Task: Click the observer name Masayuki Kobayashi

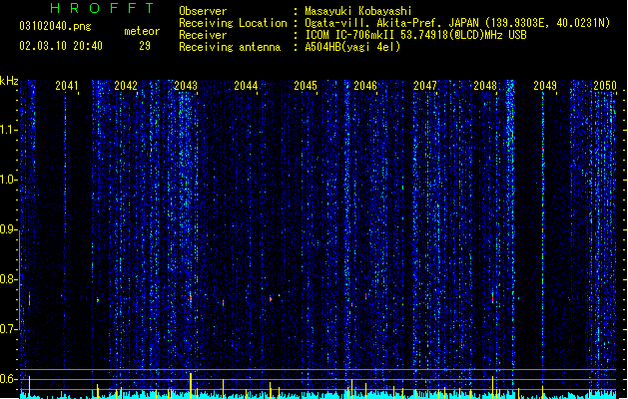Action: [x=358, y=11]
